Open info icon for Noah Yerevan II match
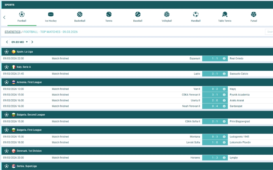273x170 pixels. [224, 106]
